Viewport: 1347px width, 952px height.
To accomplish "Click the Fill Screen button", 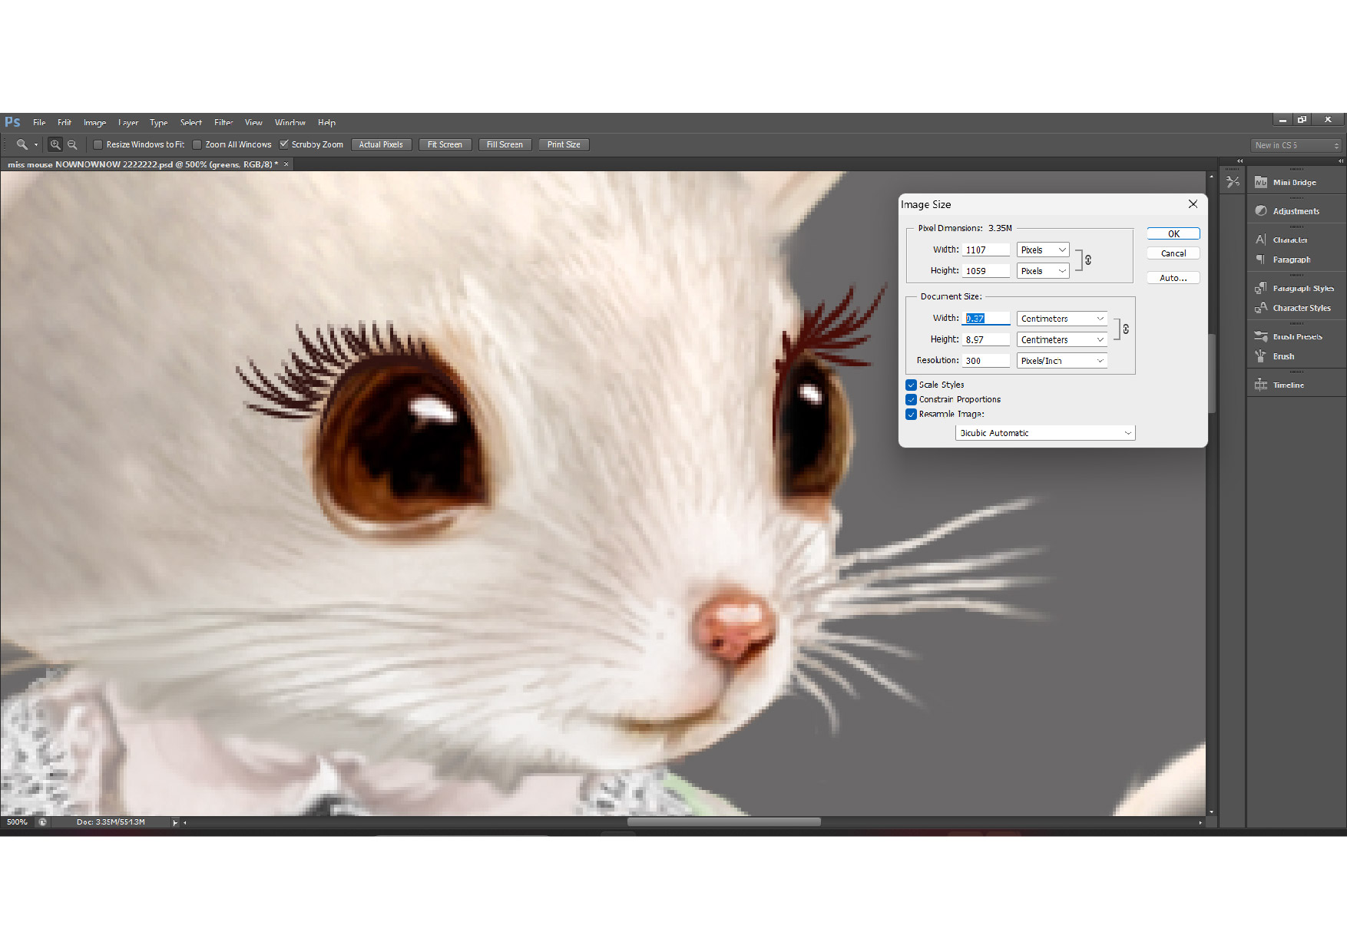I will point(505,144).
